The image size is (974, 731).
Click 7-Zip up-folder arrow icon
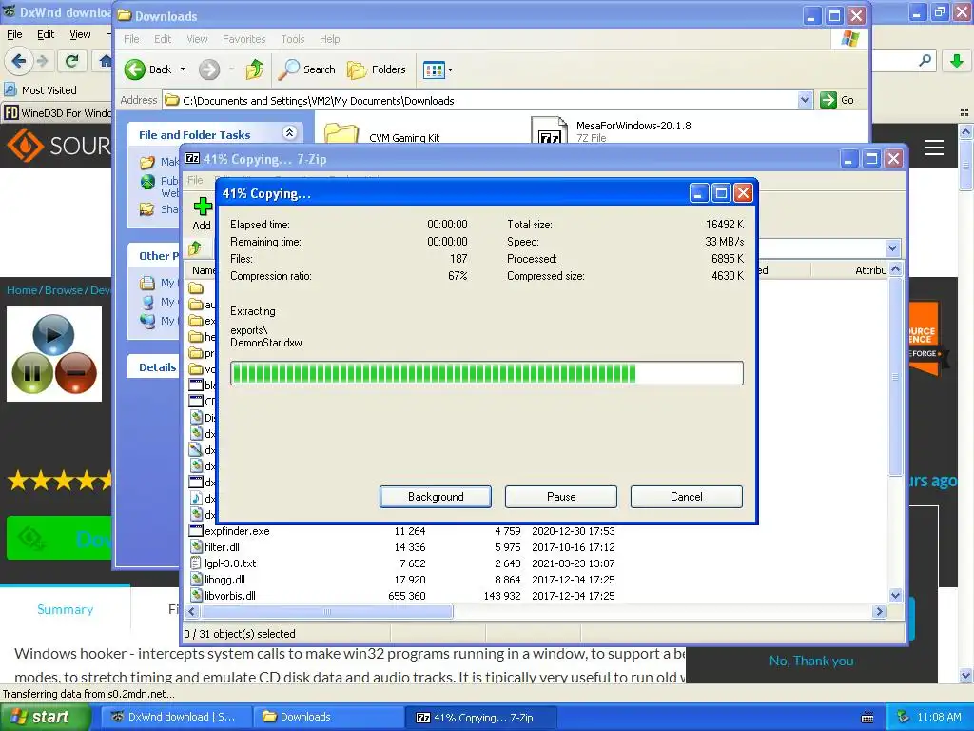(x=195, y=248)
